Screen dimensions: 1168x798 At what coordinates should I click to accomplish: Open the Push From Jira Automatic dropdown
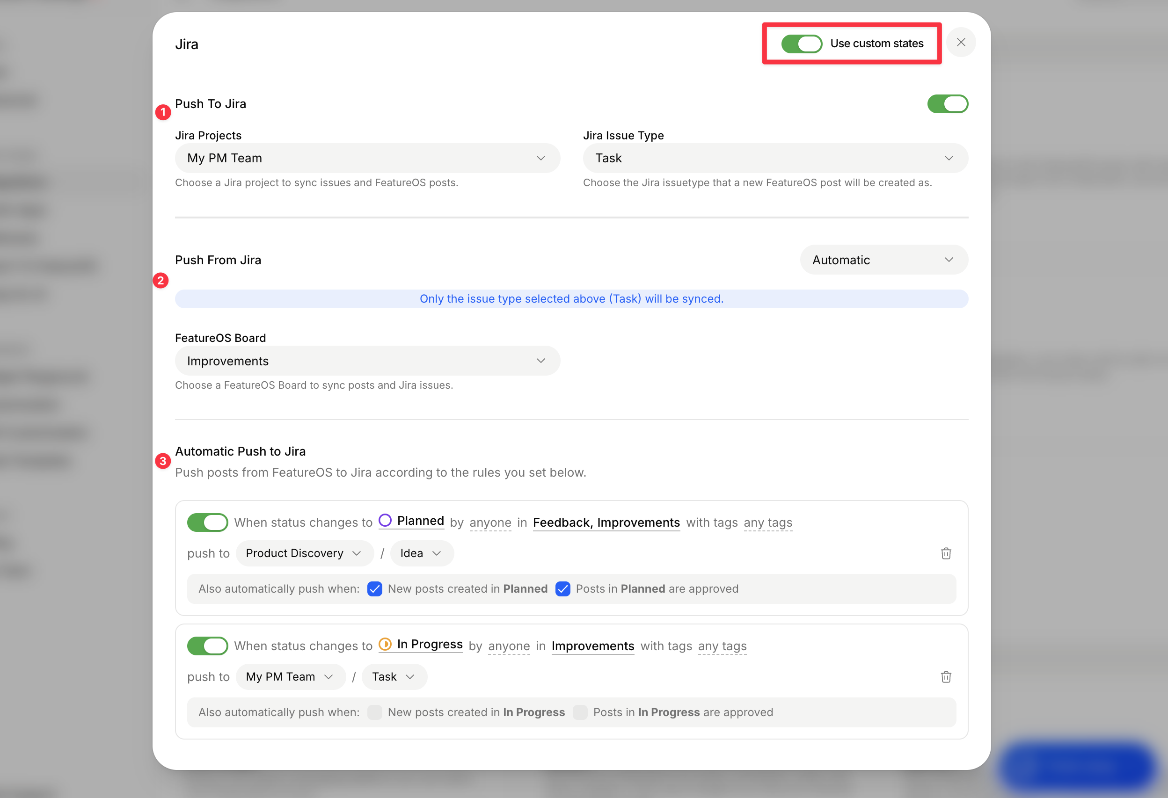pos(883,260)
